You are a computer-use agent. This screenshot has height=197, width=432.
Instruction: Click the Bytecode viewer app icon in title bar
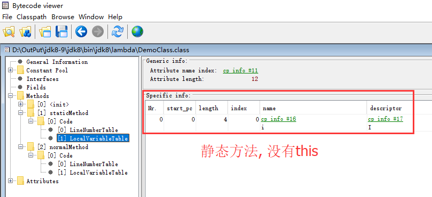pos(6,6)
